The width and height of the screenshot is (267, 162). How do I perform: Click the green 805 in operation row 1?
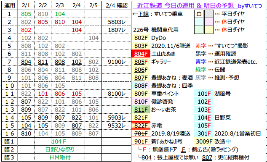[x=26, y=14]
